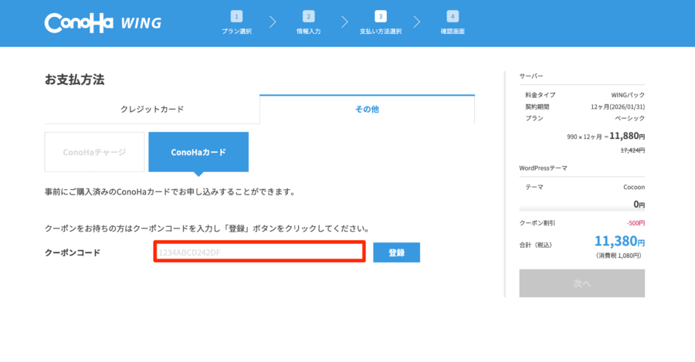Click the 情報入力 step label
The image size is (695, 362).
308,32
